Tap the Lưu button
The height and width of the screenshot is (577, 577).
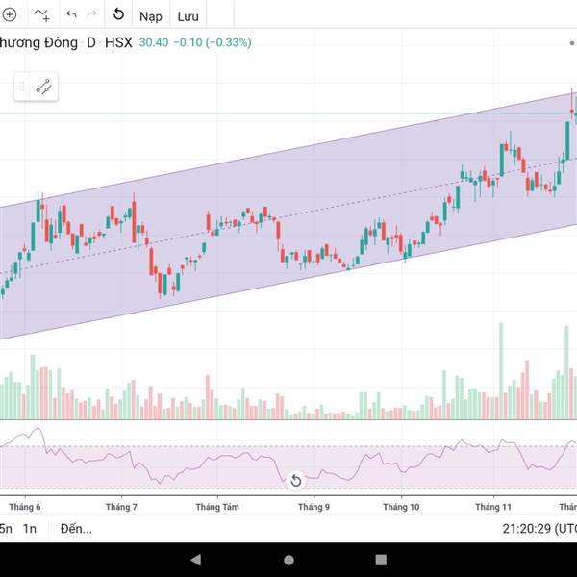[188, 16]
